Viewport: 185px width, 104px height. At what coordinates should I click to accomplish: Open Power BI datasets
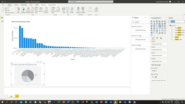click(28, 10)
